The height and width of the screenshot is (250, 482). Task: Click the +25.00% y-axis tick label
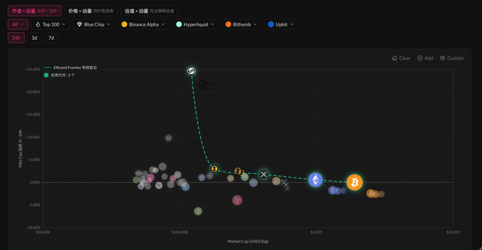coord(33,69)
